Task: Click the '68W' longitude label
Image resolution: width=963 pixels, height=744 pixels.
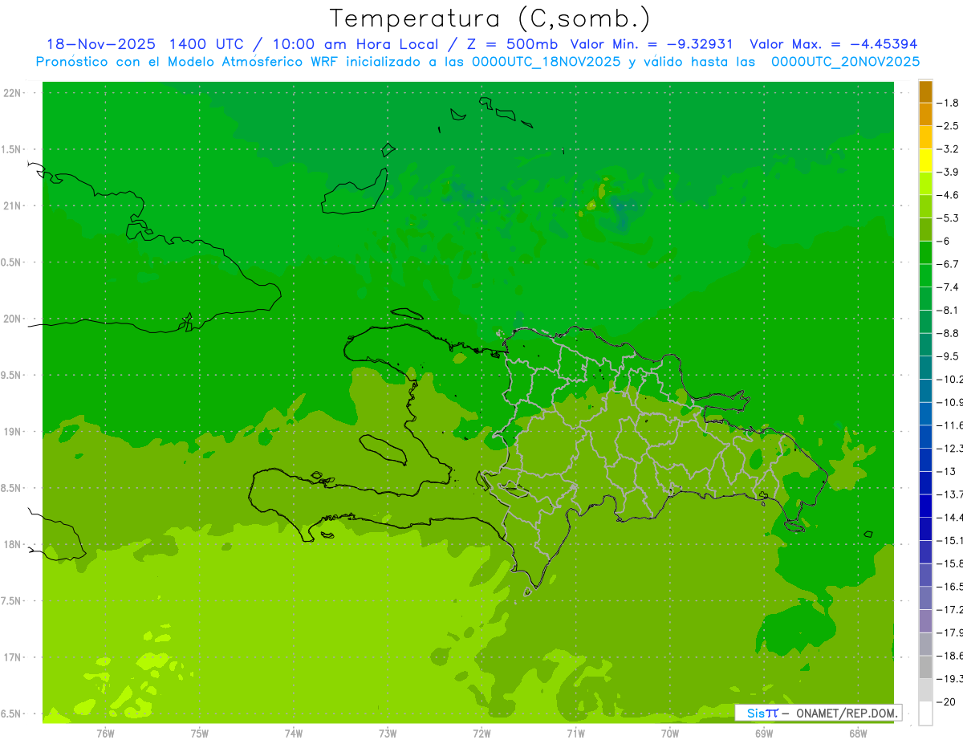Action: click(x=858, y=733)
